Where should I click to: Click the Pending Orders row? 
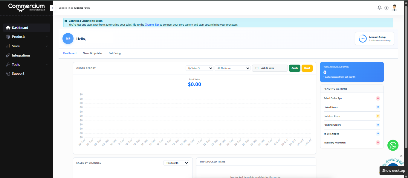[352, 125]
